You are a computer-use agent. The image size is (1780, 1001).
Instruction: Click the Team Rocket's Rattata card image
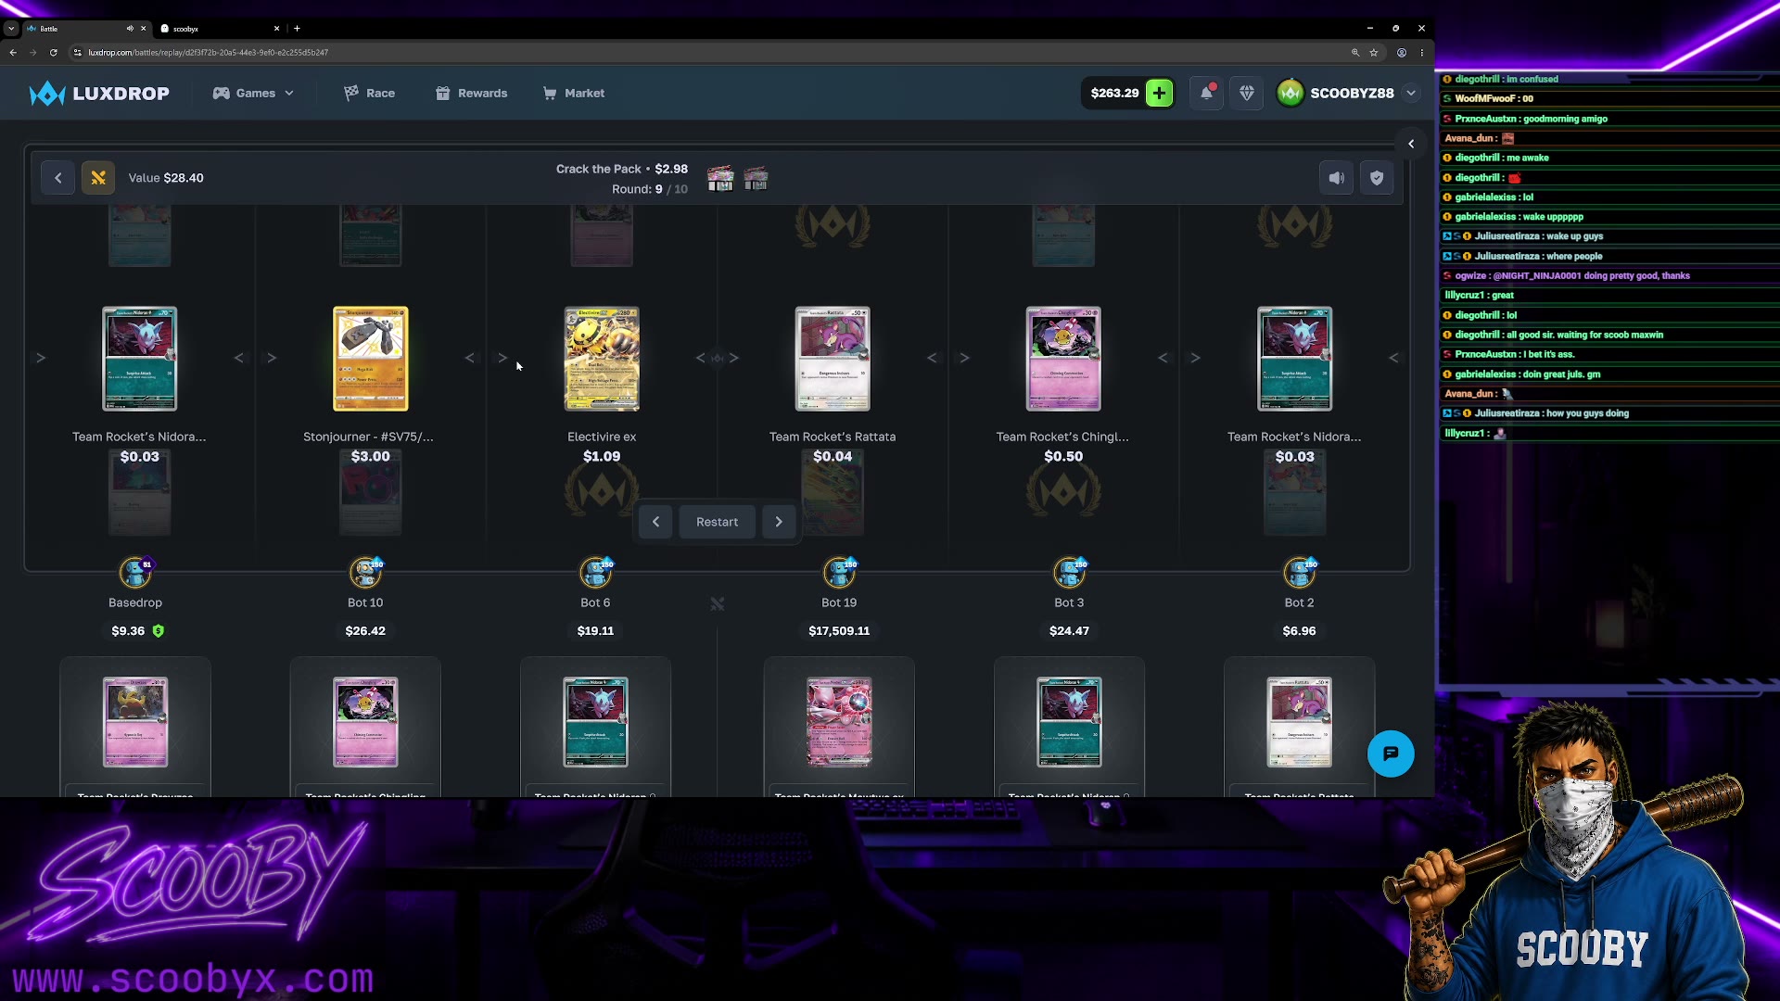pyautogui.click(x=833, y=359)
